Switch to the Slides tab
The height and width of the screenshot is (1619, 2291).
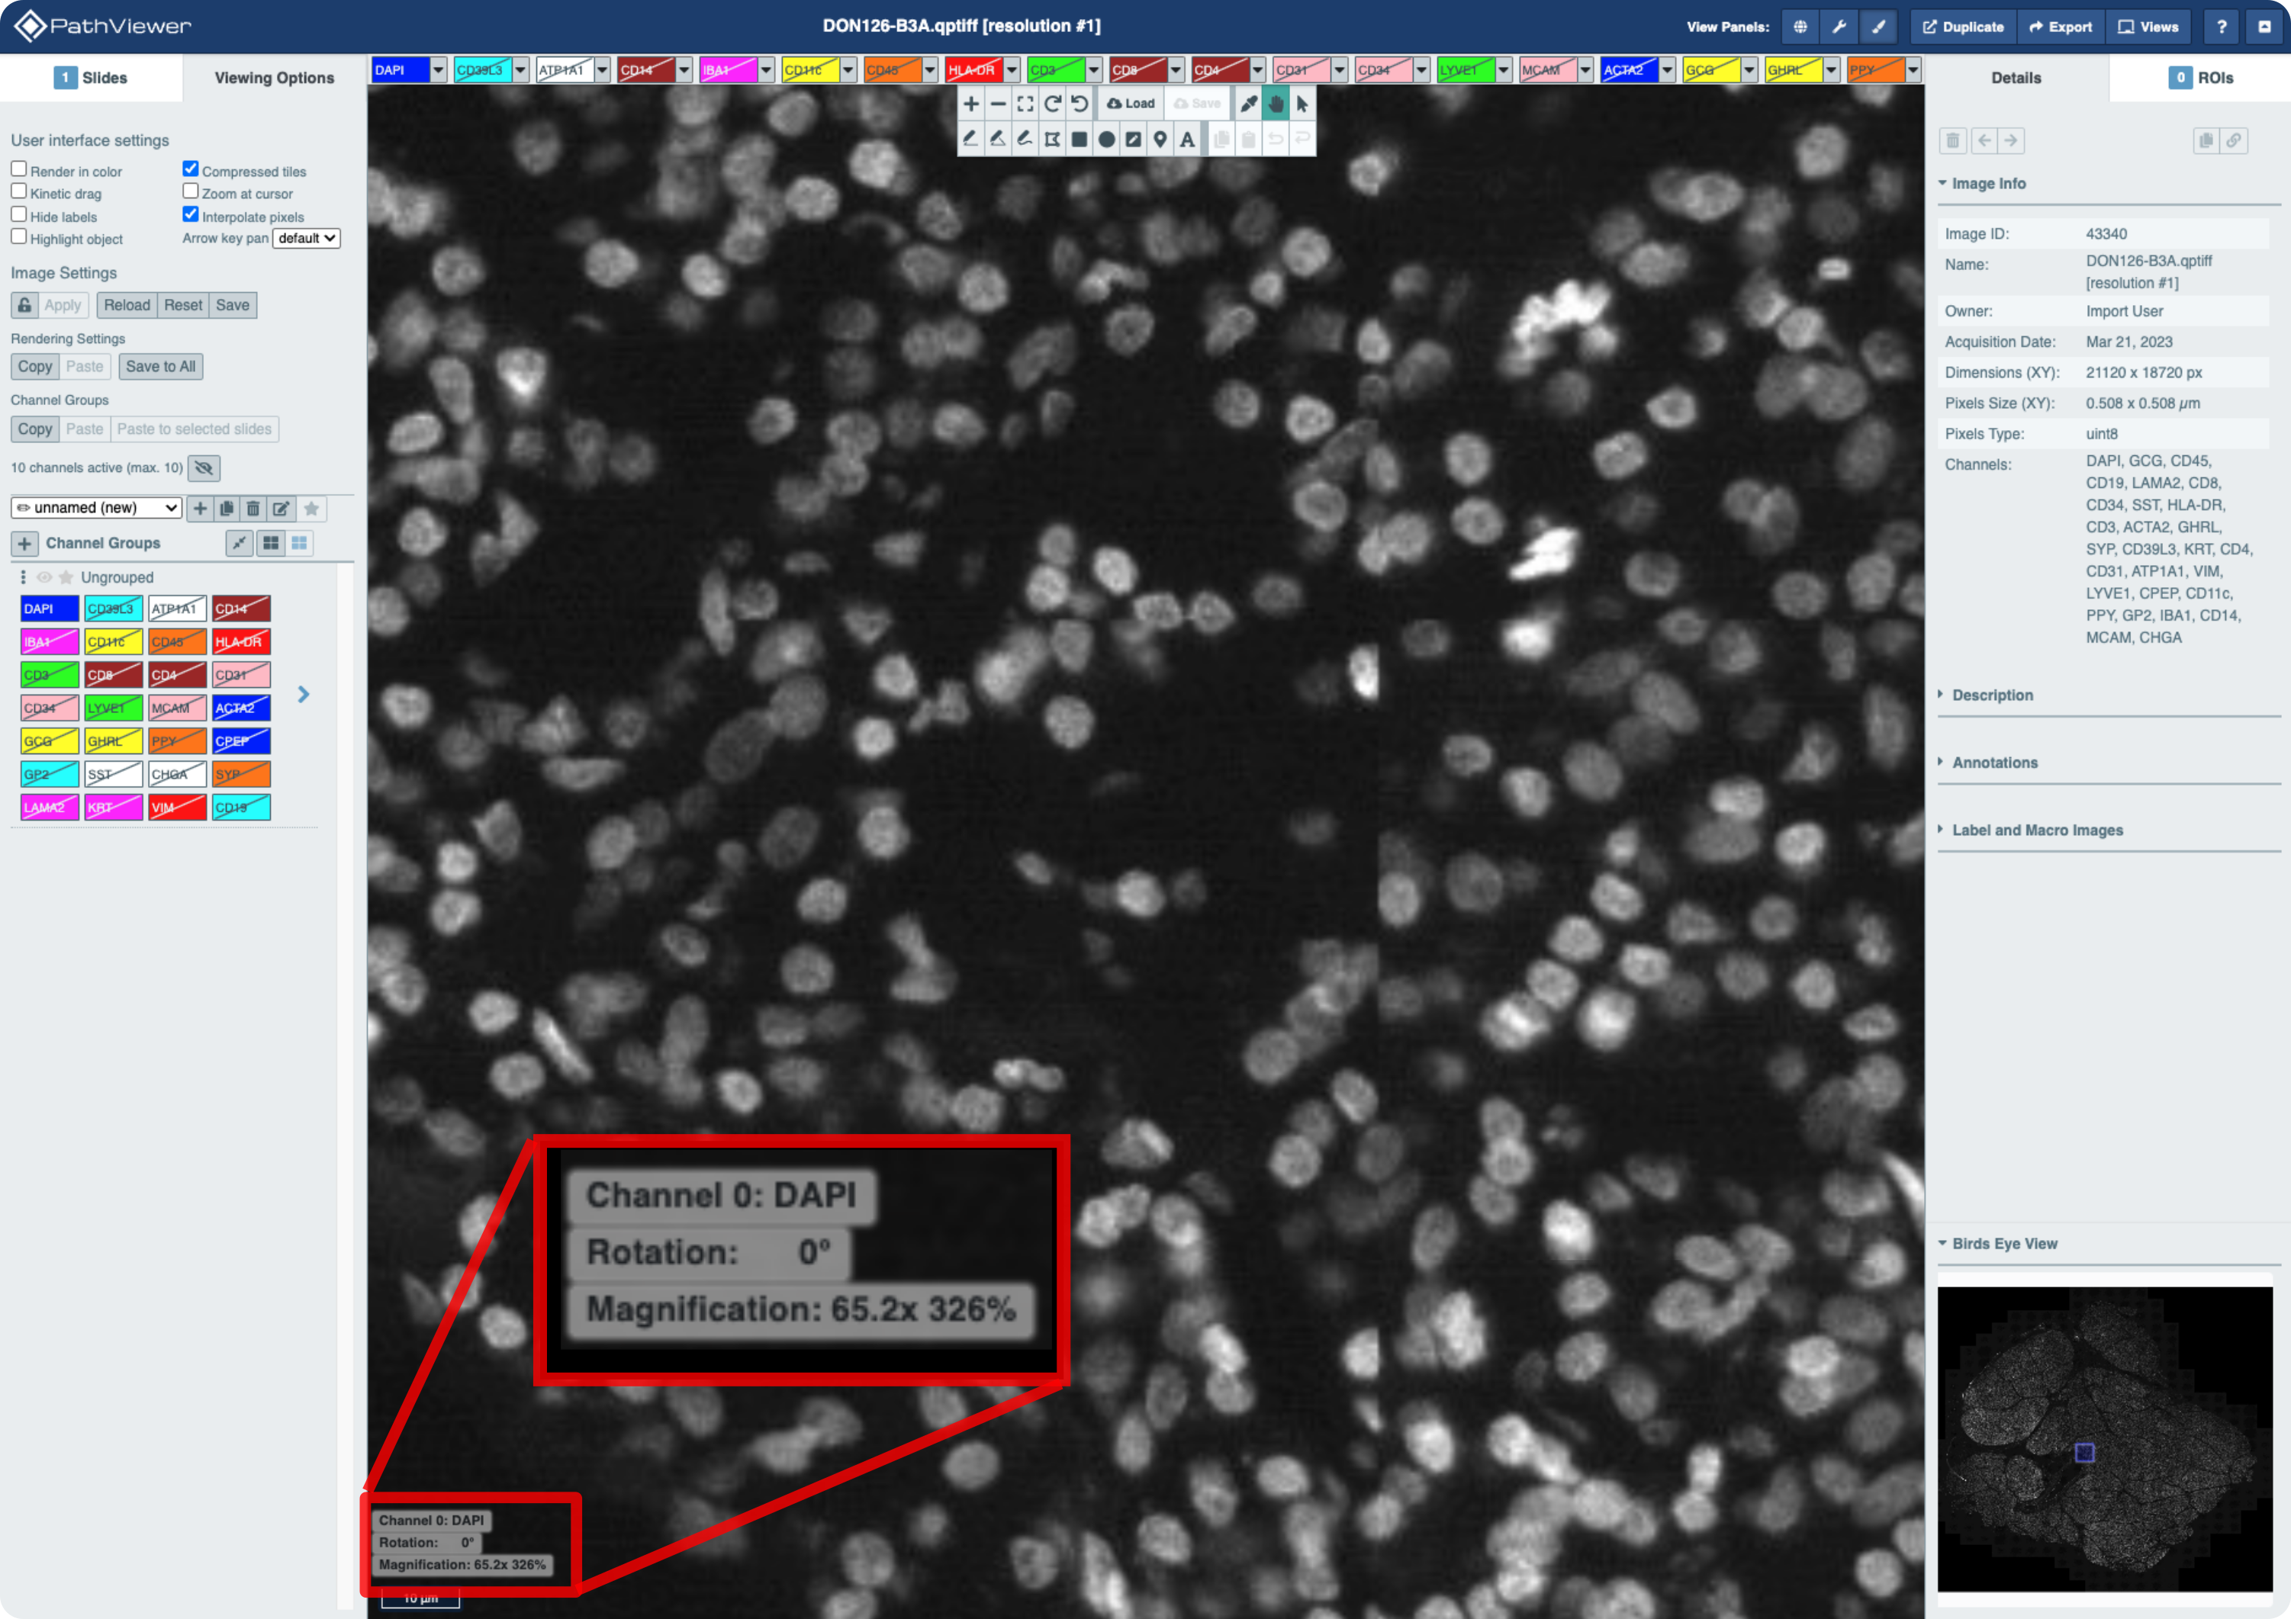click(91, 78)
